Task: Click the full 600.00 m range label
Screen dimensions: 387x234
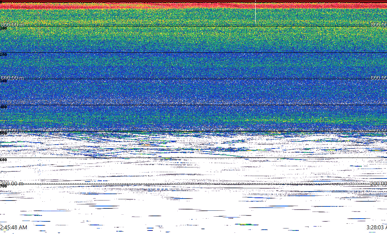Action: pyautogui.click(x=12, y=78)
